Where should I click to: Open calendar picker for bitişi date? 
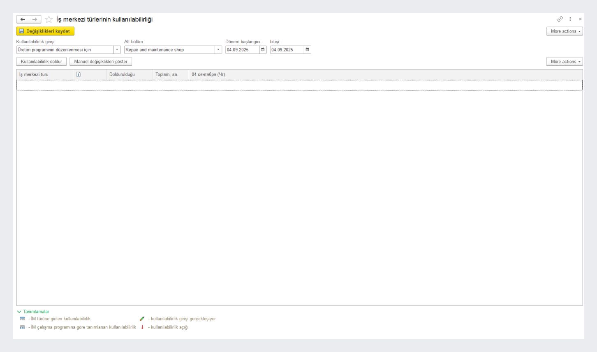308,50
